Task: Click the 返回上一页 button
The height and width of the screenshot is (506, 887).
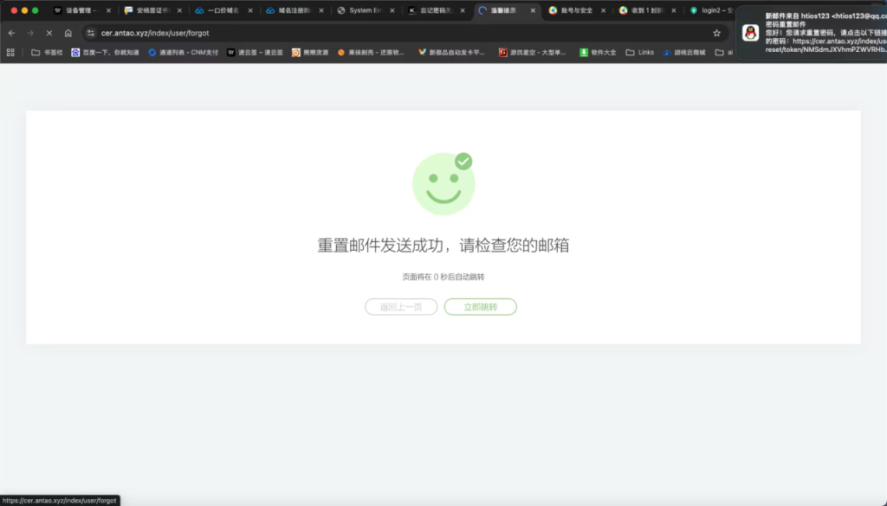Action: (400, 307)
